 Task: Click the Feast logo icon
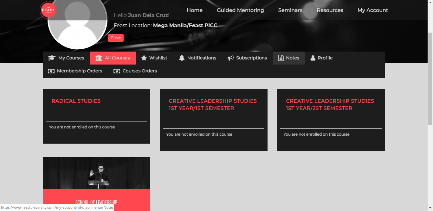(x=48, y=10)
